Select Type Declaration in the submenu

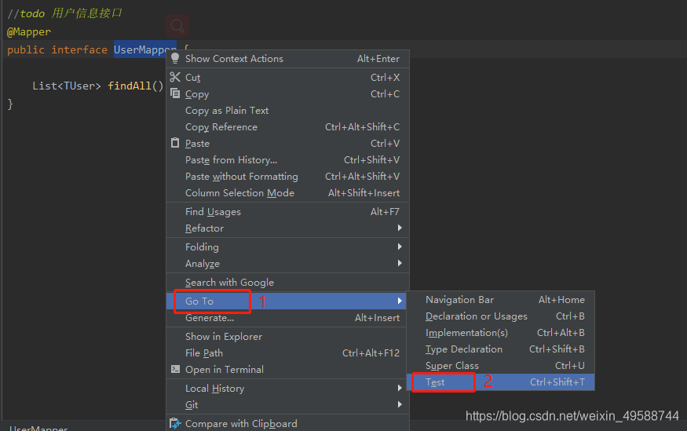click(501, 349)
